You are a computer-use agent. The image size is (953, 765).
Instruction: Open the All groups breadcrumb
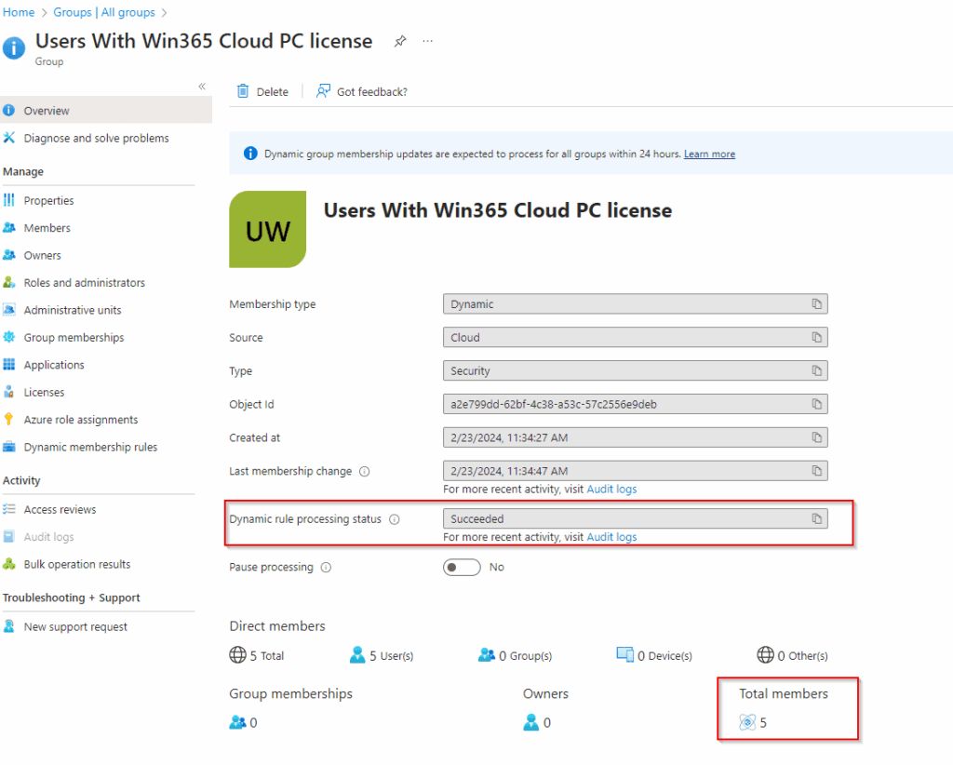click(x=116, y=12)
